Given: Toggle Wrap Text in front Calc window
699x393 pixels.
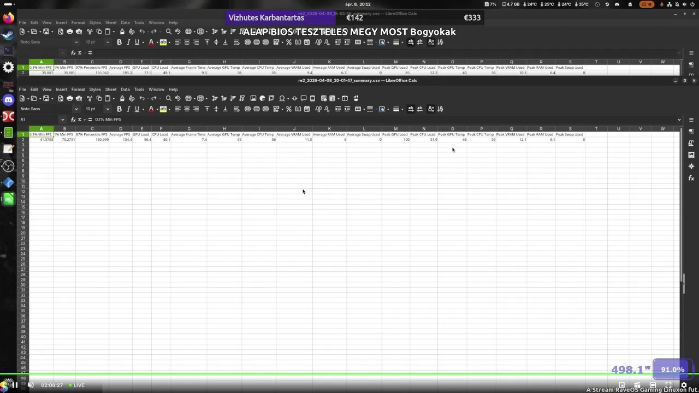Looking at the screenshot, I should 236,109.
